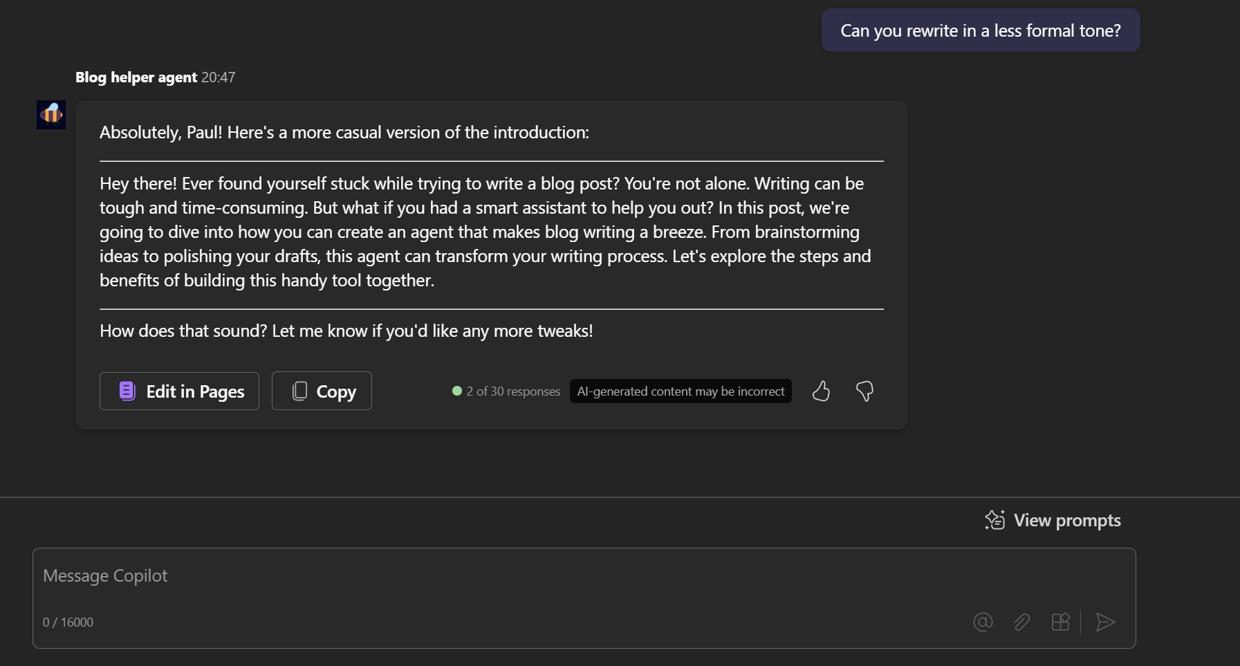
Task: Click the green status dot near the responses counter
Action: pos(457,391)
